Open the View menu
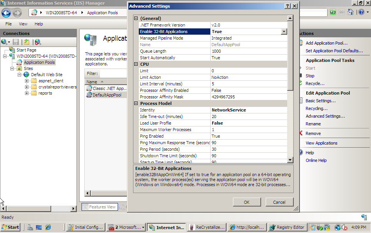371x233 pixels. (x=23, y=24)
